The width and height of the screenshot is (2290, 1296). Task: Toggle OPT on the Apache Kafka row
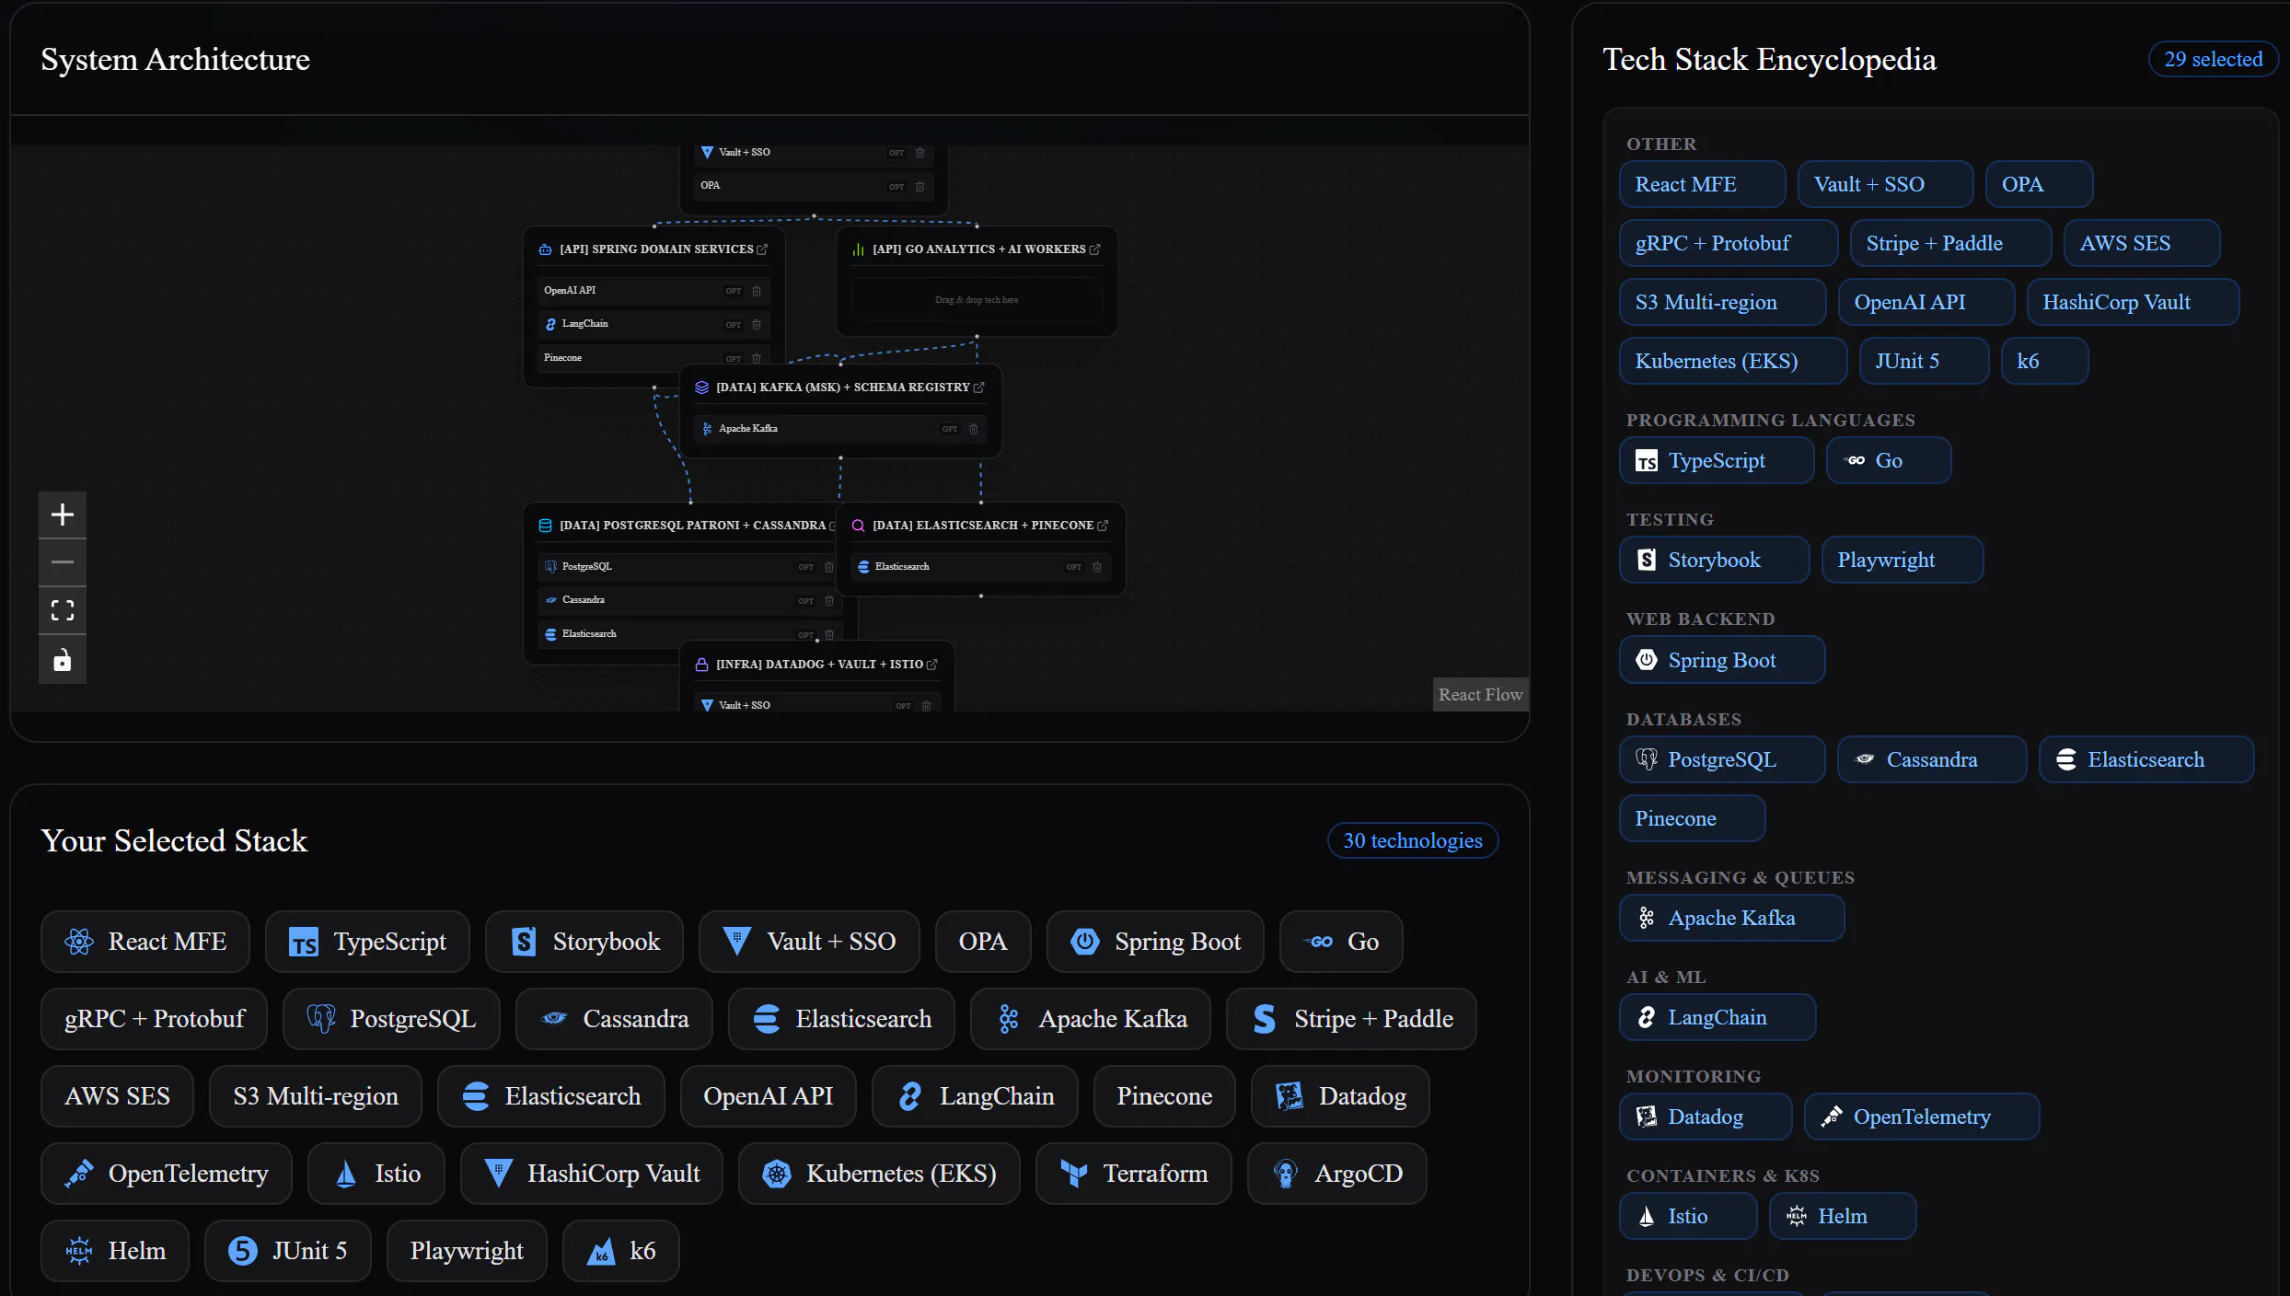[x=950, y=429]
